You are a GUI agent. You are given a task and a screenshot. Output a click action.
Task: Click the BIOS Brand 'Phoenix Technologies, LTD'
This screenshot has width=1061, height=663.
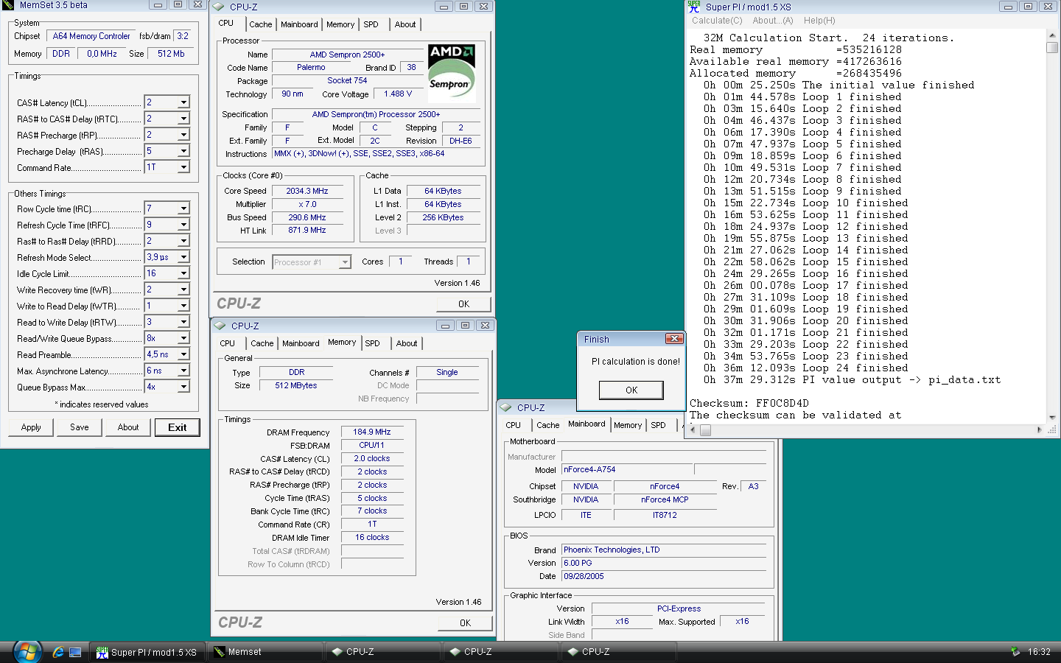coord(664,550)
